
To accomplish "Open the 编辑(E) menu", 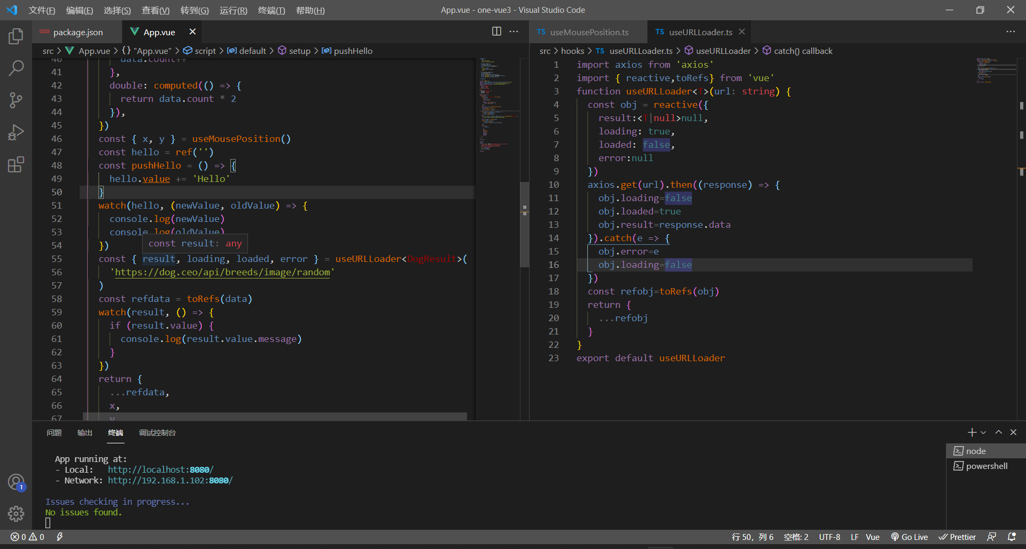I will point(79,10).
